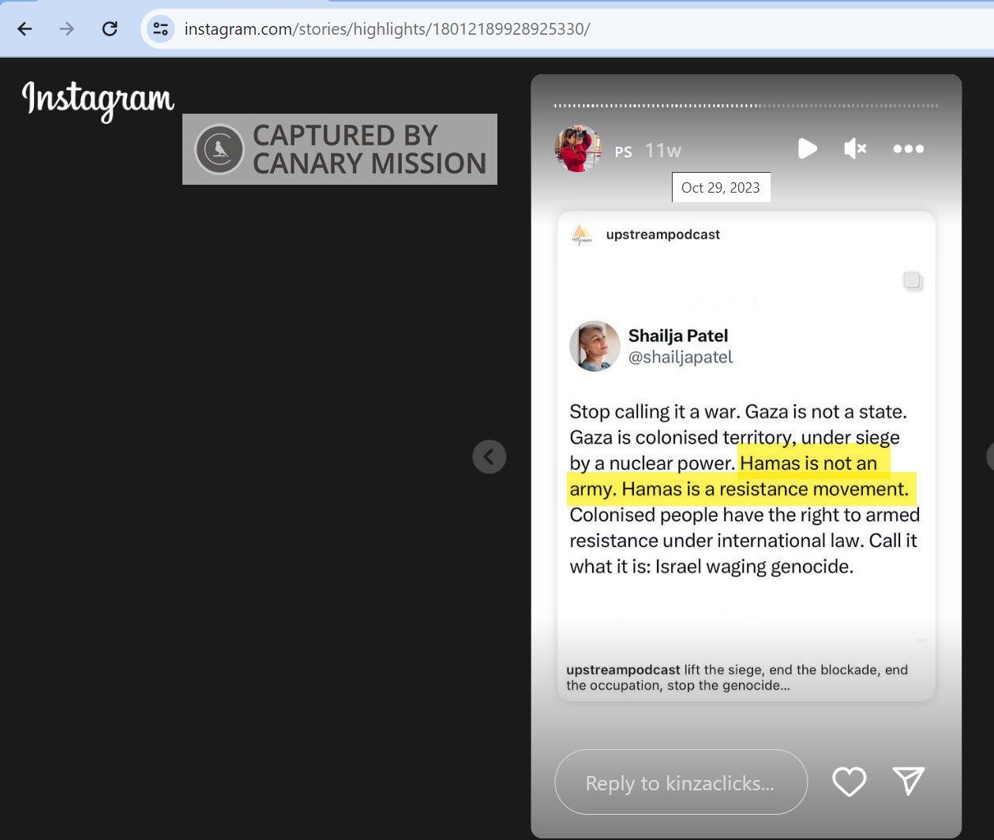Viewport: 994px width, 840px height.
Task: Share the story with paper plane icon
Action: (908, 781)
